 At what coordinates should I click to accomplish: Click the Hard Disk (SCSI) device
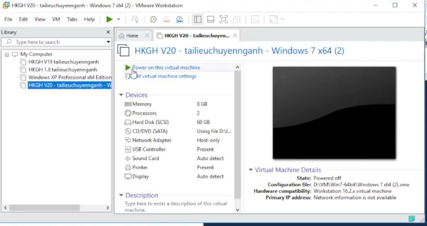click(178, 122)
